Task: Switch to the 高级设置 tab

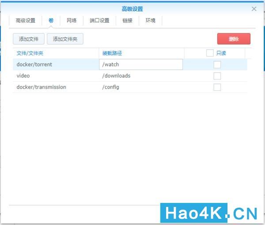Action: pyautogui.click(x=25, y=20)
